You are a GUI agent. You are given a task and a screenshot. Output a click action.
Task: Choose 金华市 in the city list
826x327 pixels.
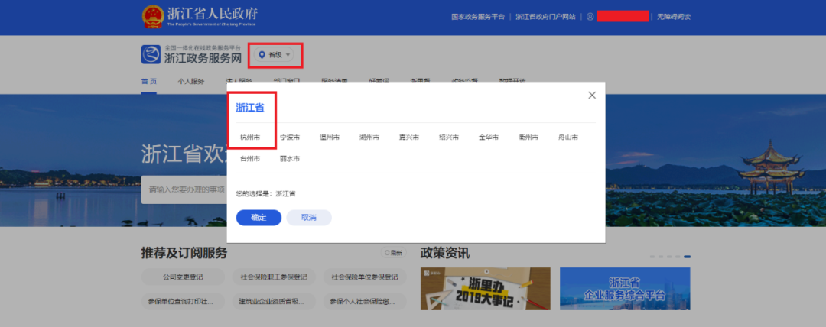point(488,138)
